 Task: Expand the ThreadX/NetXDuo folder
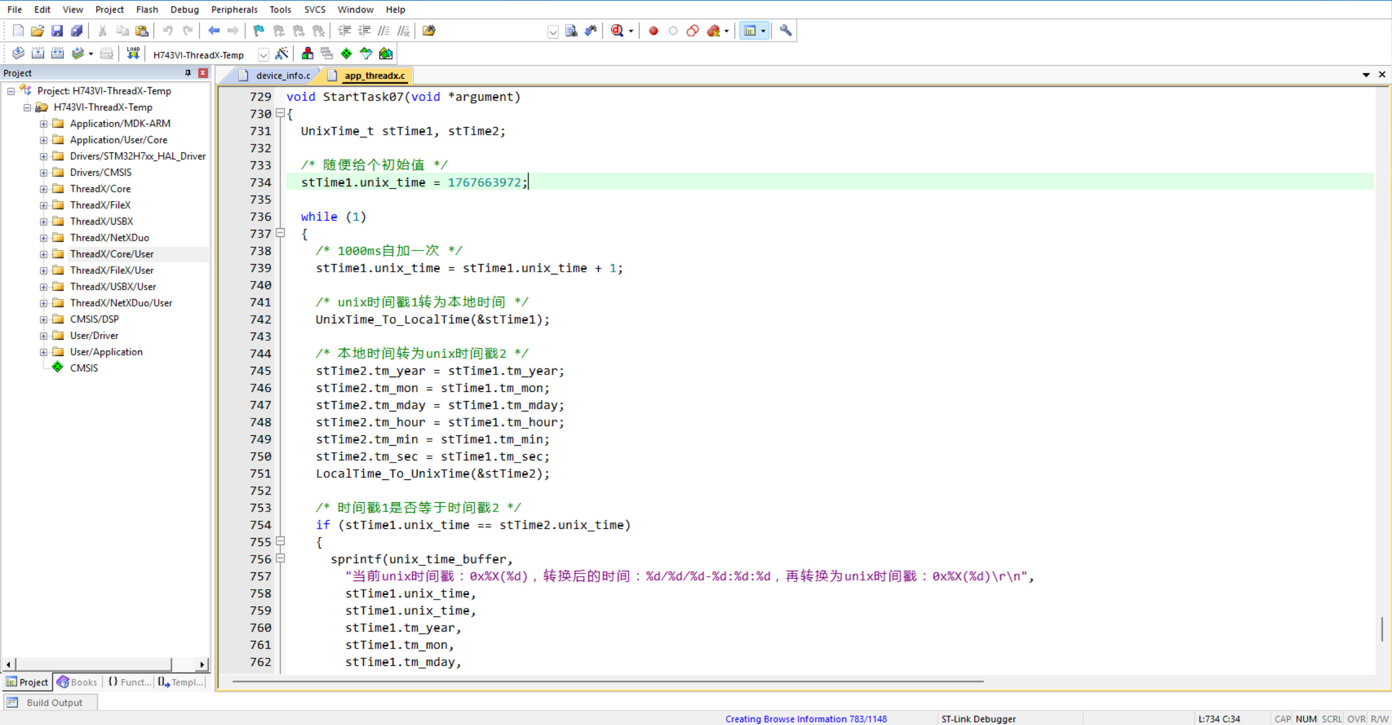[43, 237]
